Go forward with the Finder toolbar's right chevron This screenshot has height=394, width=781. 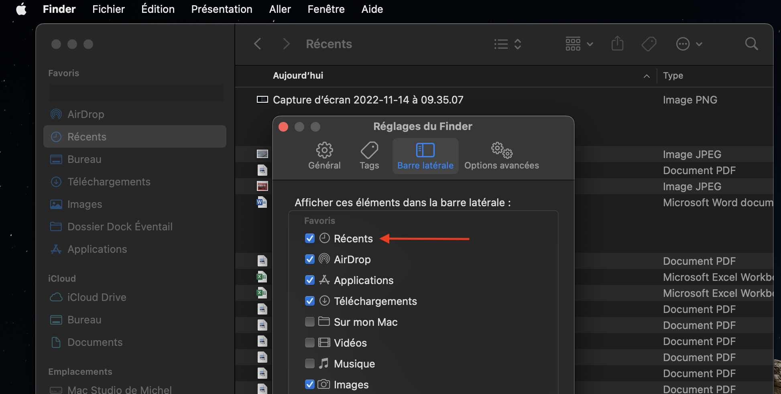(x=286, y=44)
